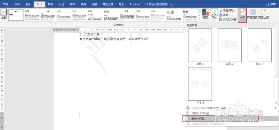Click 自定义水印(W)... menu item
279x130 pixels.
232,113
